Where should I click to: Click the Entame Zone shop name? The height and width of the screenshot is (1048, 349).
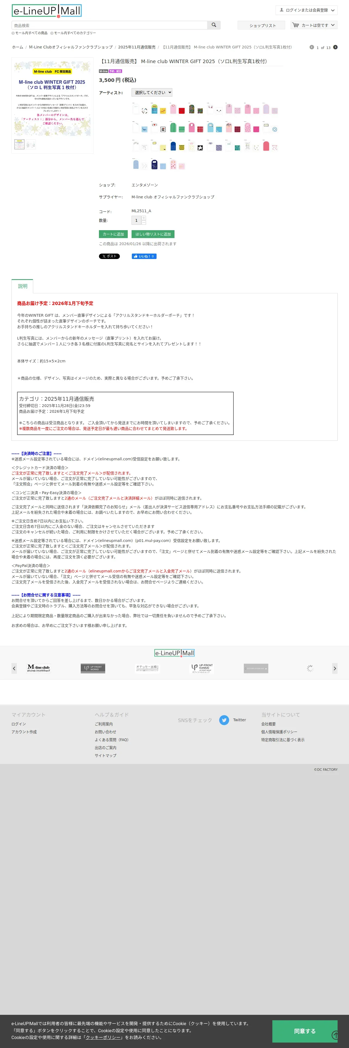tap(145, 185)
